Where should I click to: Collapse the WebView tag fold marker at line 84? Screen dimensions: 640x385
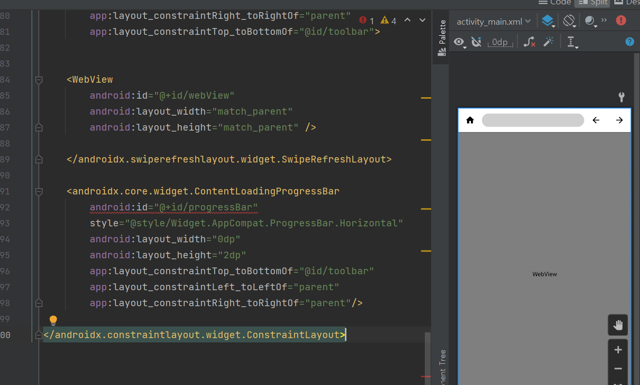[39, 80]
